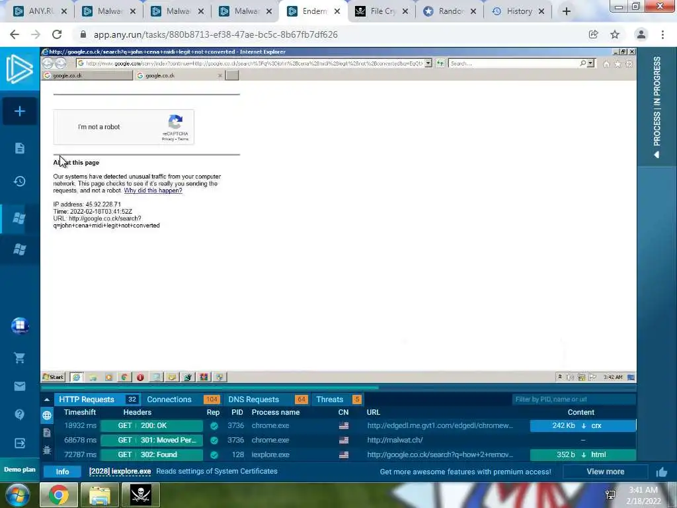Open the mail contact icon in sidebar
Screen dimensions: 677x508
coord(20,386)
